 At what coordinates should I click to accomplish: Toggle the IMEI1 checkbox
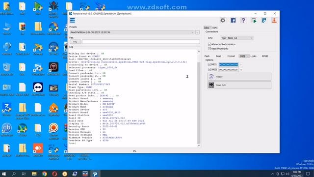click(209, 64)
